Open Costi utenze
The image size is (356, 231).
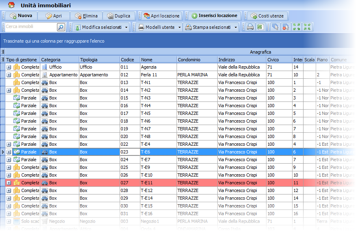click(267, 15)
